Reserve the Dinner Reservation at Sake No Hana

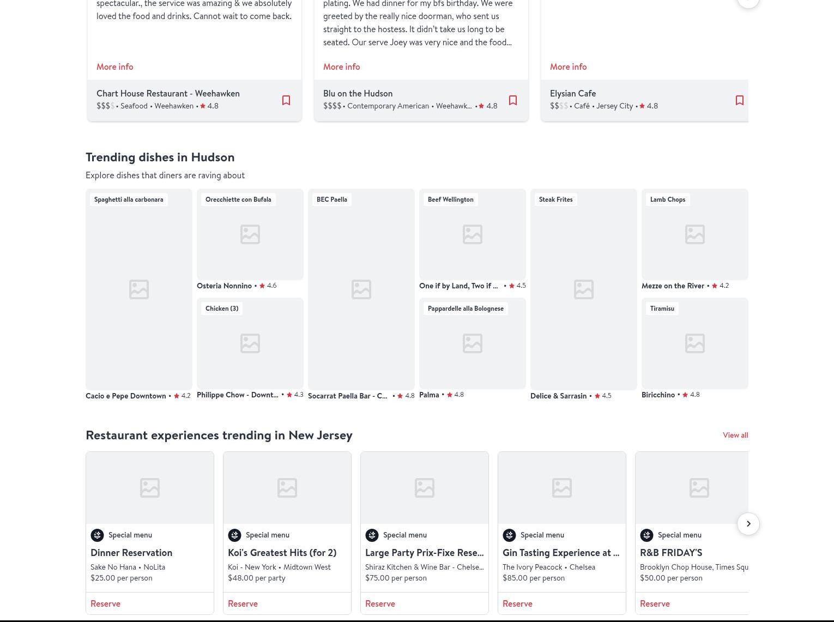(x=105, y=603)
